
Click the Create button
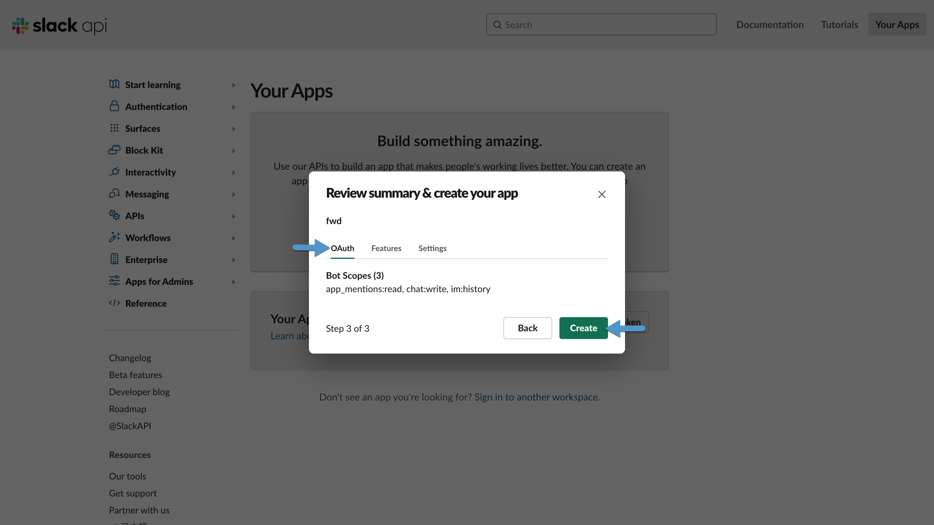click(583, 328)
